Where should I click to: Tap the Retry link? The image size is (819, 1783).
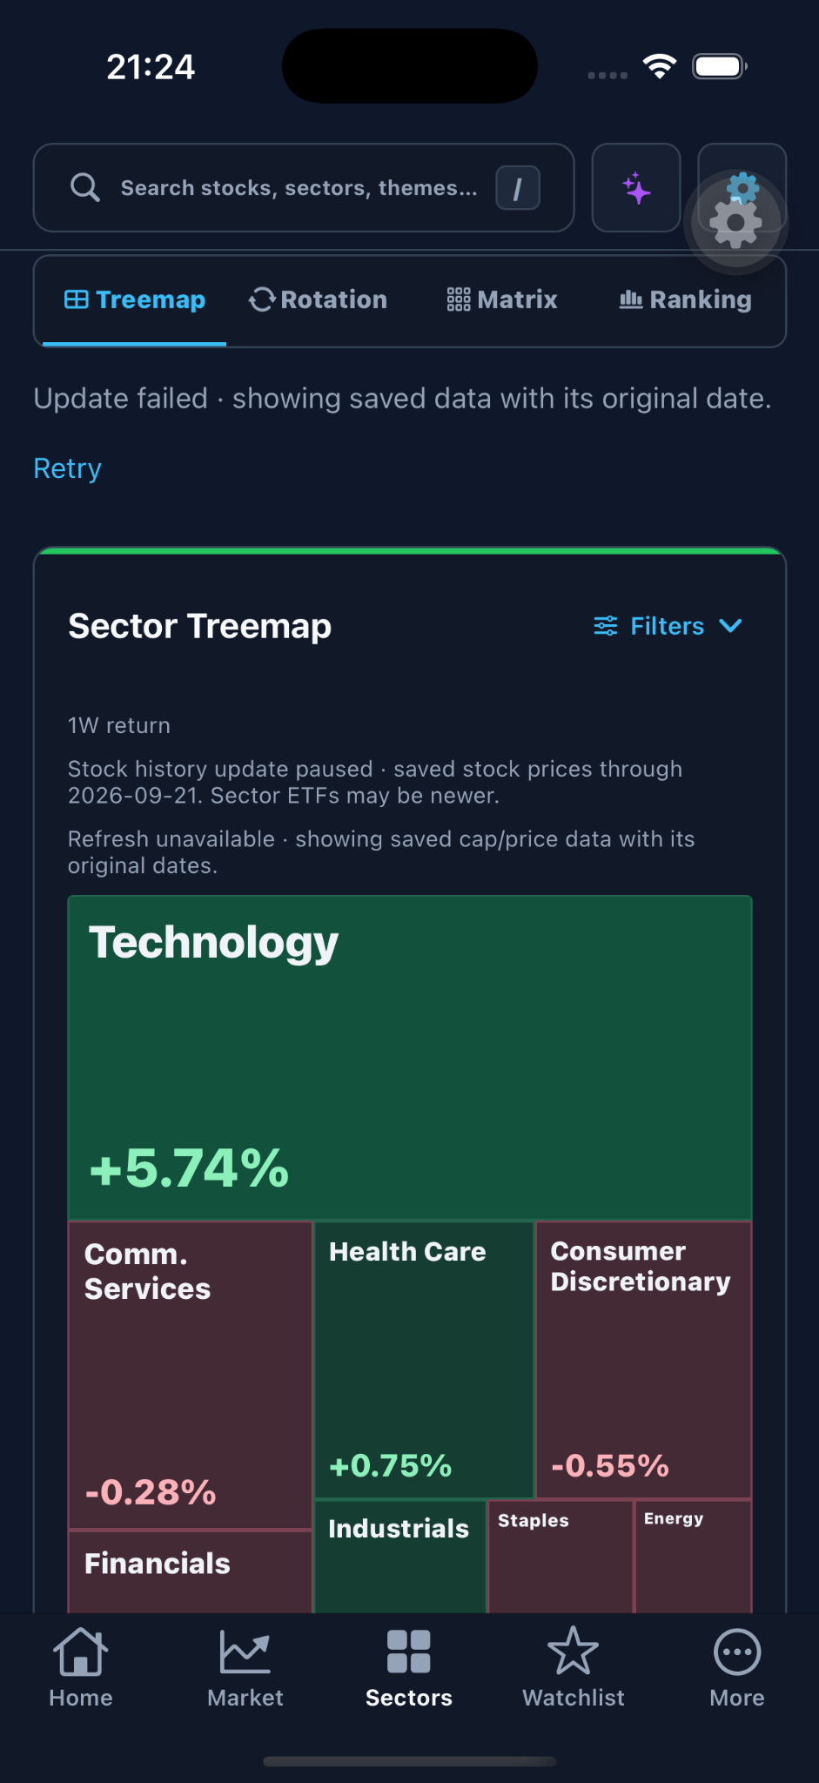[68, 468]
